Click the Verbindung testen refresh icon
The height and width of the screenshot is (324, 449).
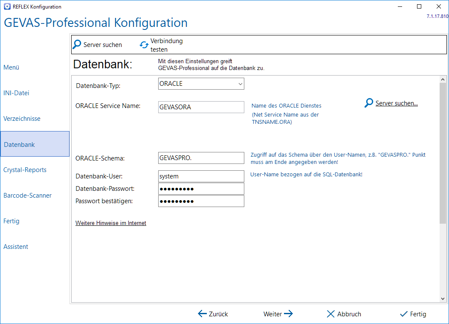tap(144, 45)
